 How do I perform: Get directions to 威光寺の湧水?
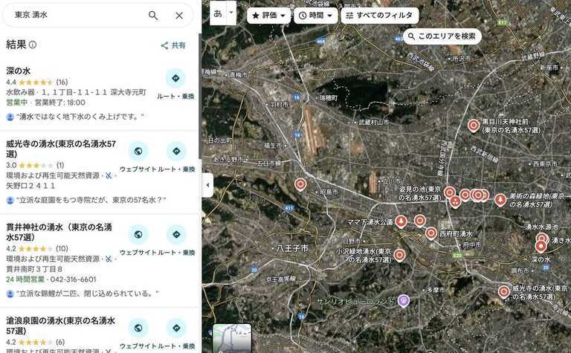point(176,151)
